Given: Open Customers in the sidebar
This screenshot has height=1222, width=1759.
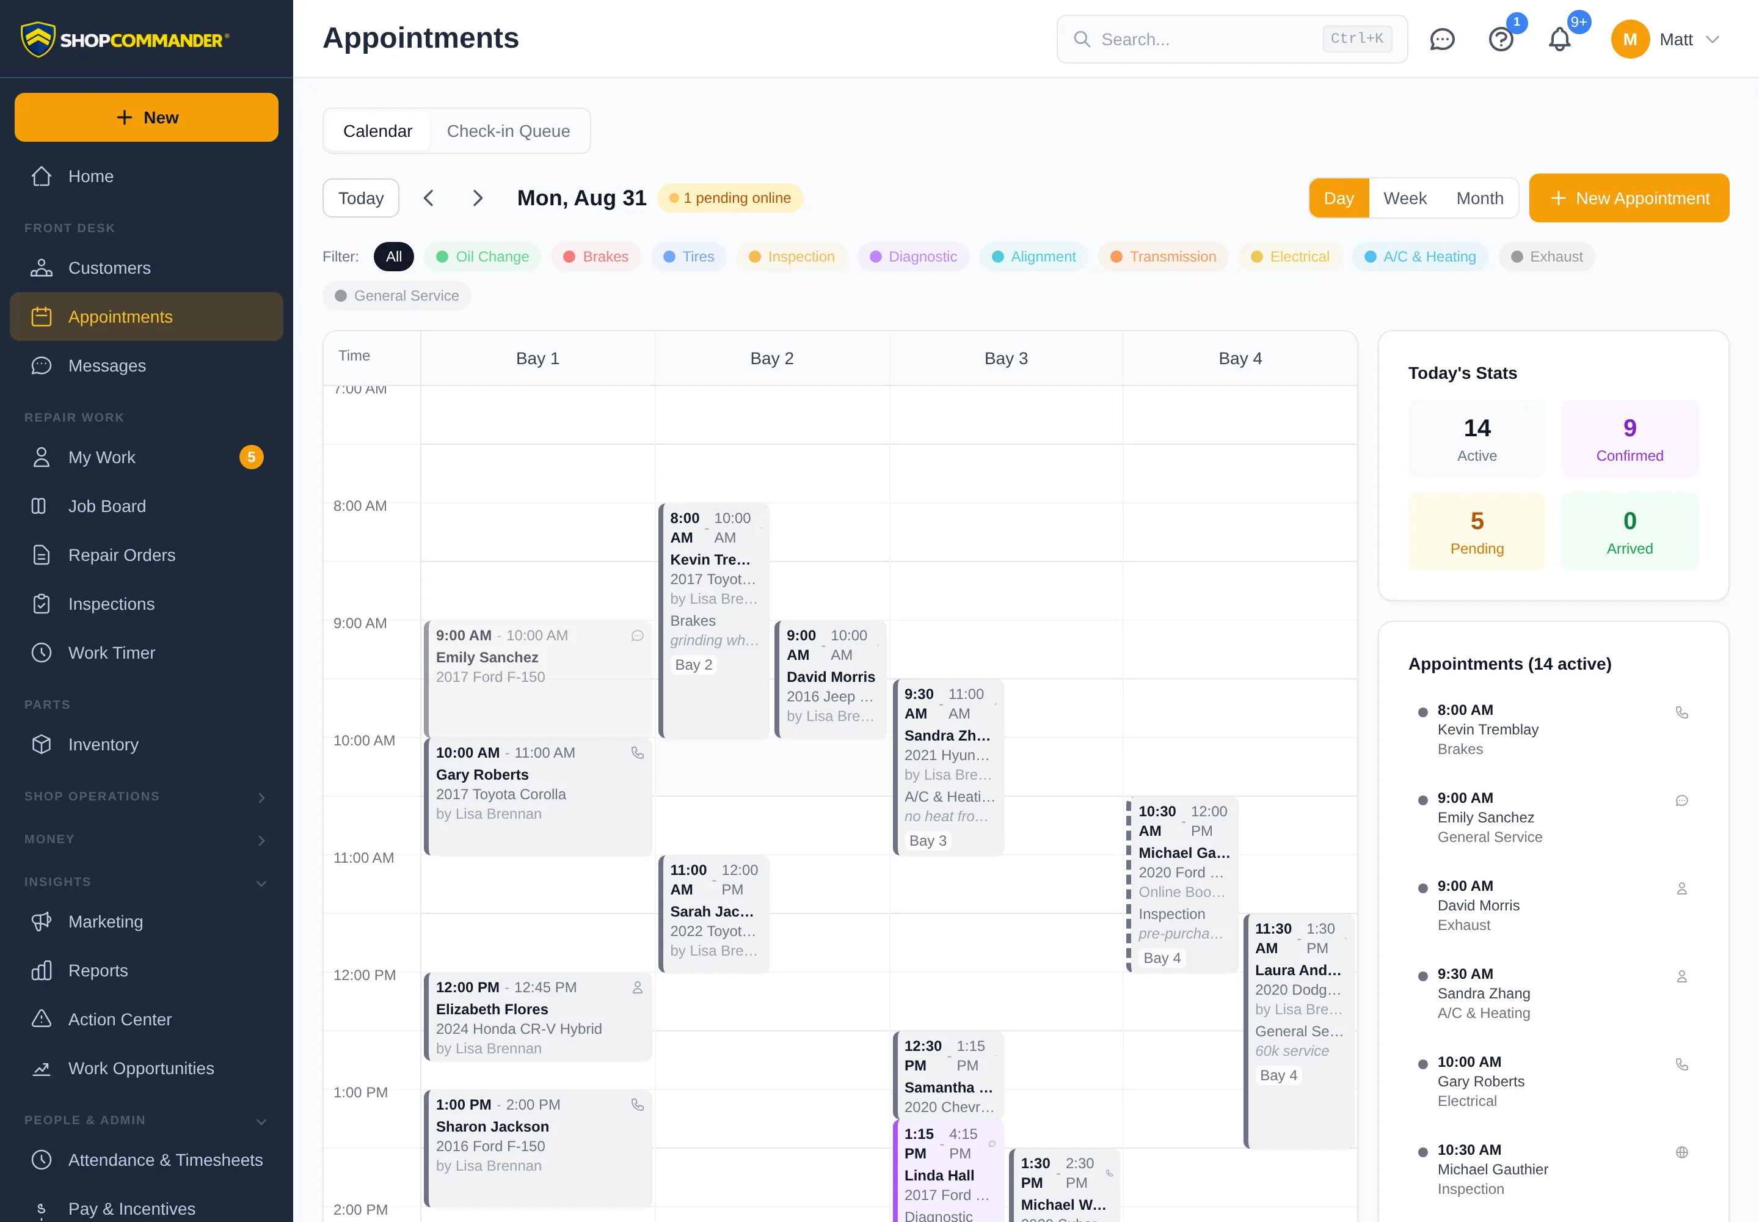Looking at the screenshot, I should coord(146,268).
